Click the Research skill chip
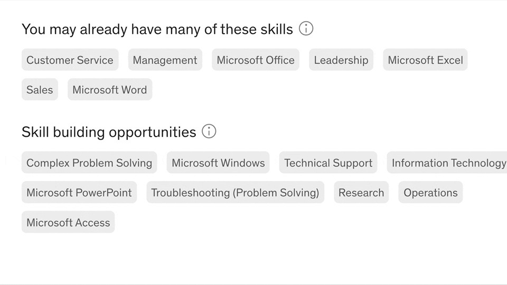Image resolution: width=507 pixels, height=285 pixels. 361,193
